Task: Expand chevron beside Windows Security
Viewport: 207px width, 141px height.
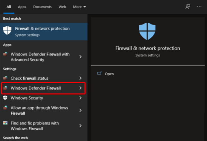Action: pyautogui.click(x=80, y=98)
